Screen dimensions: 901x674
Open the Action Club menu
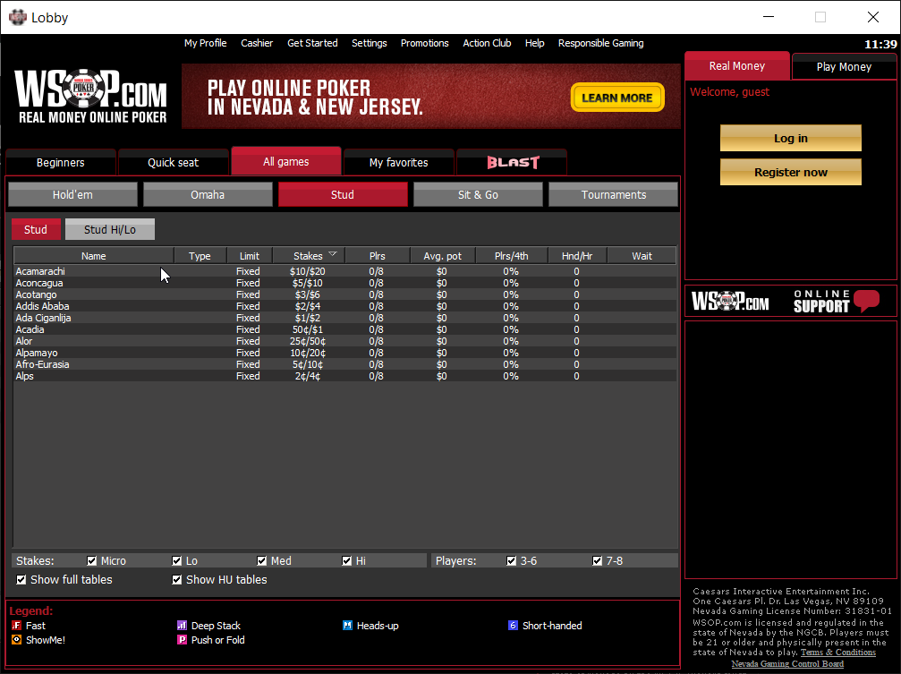(x=488, y=43)
